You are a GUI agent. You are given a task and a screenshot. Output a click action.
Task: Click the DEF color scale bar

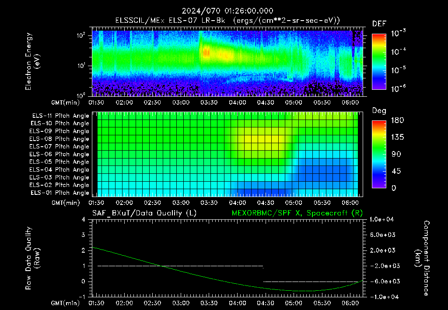coord(379,62)
